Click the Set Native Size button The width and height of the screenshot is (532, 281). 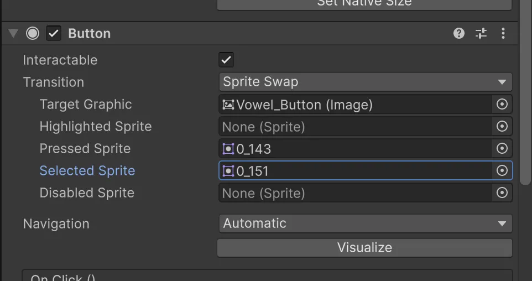click(x=364, y=4)
